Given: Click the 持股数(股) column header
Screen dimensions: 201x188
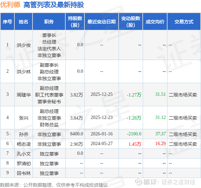Looking at the screenshot, I should tap(75, 22).
